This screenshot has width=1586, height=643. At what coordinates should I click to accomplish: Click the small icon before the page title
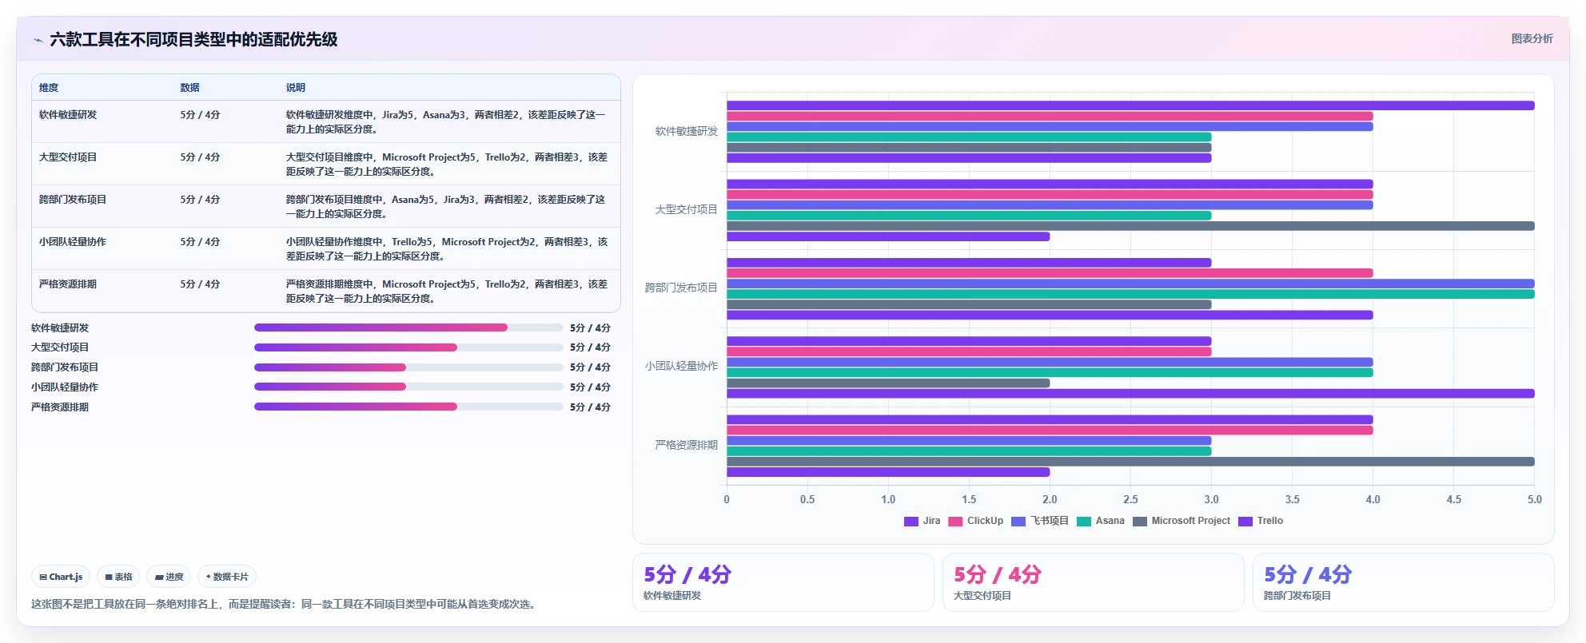[x=38, y=40]
